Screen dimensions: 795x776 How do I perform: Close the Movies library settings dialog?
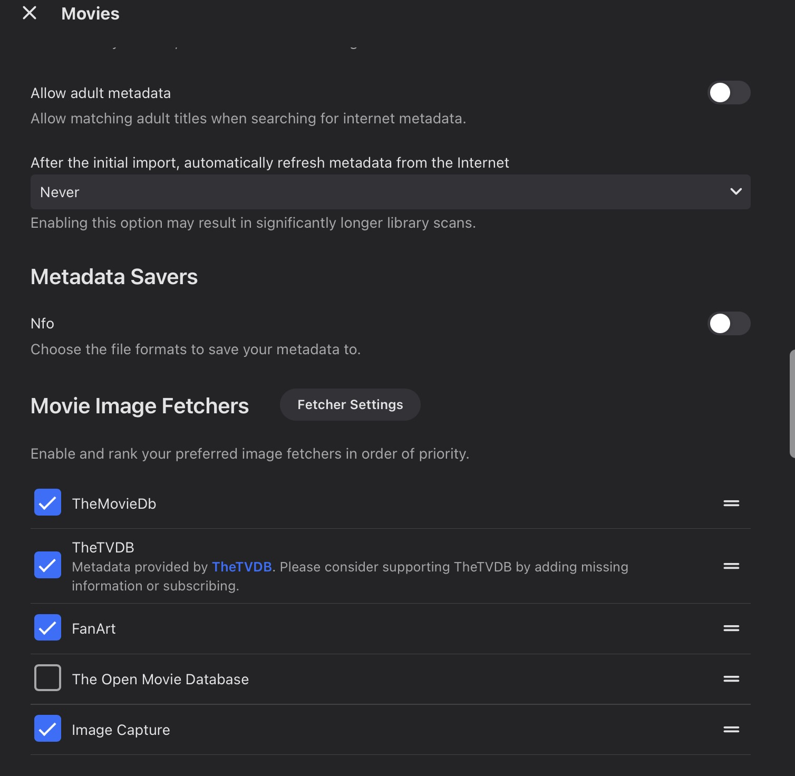tap(30, 13)
